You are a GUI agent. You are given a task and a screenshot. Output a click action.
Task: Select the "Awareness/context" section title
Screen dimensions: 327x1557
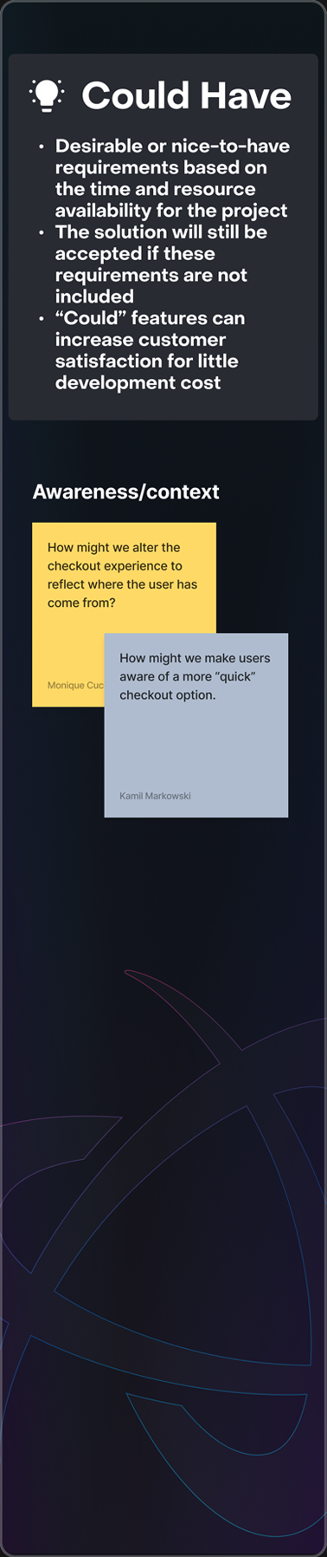(x=125, y=492)
